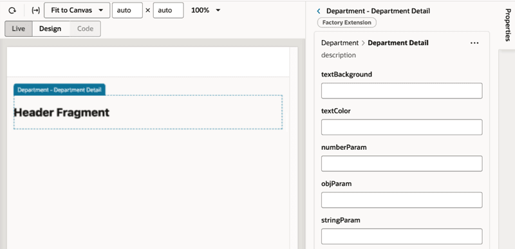Click the numberParam label
Image resolution: width=515 pixels, height=249 pixels.
point(344,147)
